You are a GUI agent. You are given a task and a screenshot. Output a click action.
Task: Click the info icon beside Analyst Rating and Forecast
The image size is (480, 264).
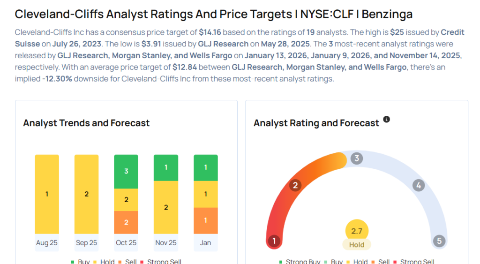pos(387,120)
